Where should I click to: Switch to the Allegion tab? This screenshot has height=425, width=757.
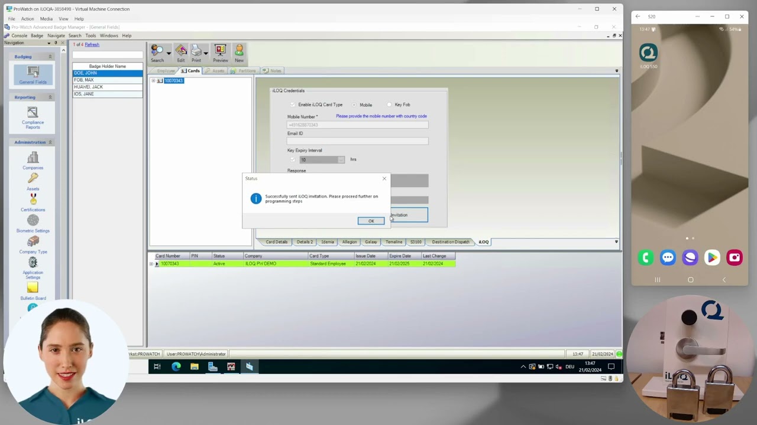point(350,242)
